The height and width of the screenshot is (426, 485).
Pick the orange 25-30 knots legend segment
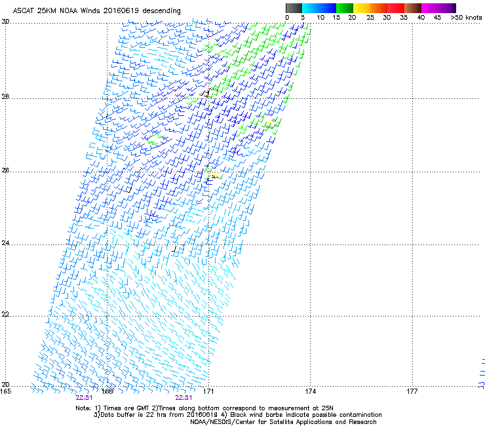tap(379, 8)
